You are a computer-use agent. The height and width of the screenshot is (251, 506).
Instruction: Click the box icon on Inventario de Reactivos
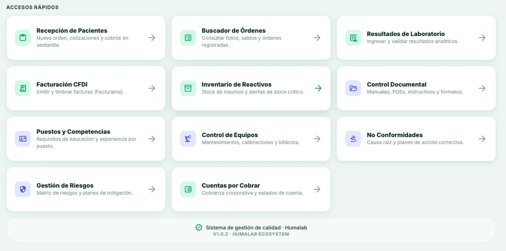(188, 88)
